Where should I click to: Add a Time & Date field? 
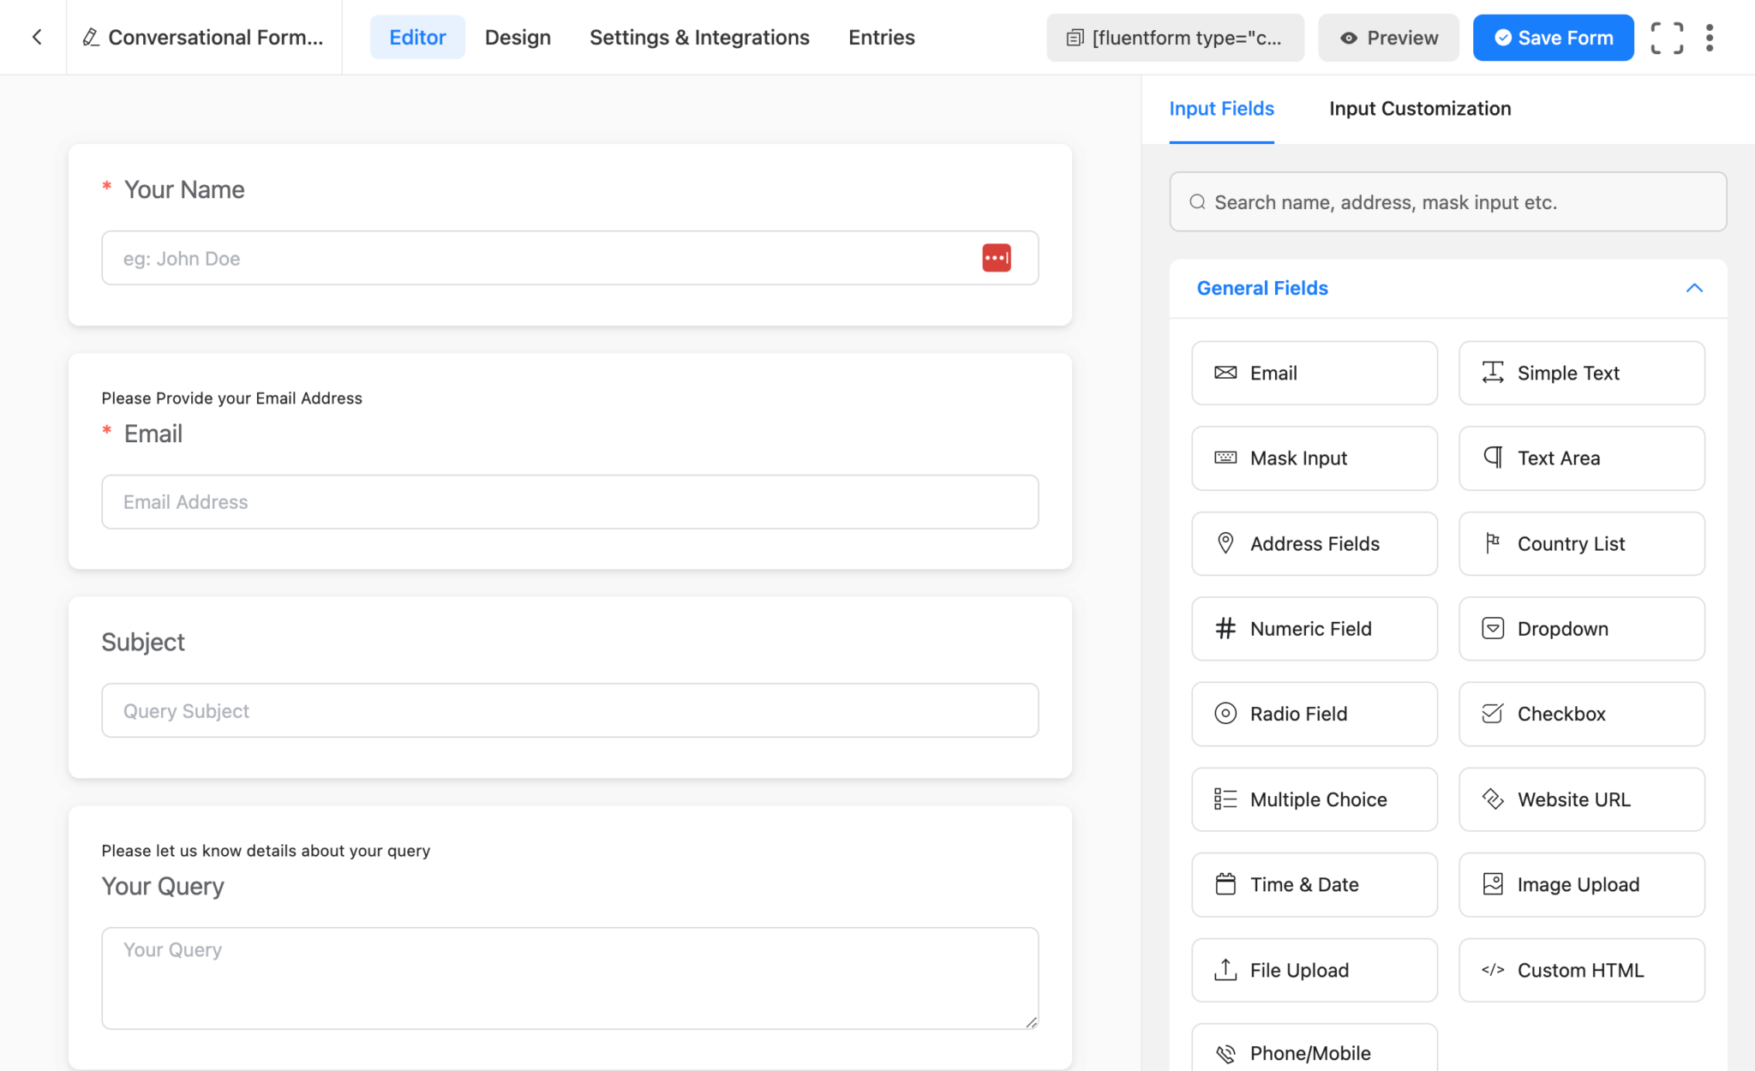point(1313,884)
